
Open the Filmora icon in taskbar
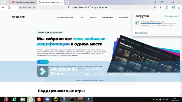[89, 99]
